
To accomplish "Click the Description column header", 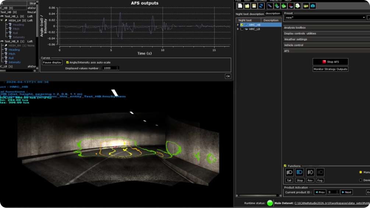I will [271, 21].
